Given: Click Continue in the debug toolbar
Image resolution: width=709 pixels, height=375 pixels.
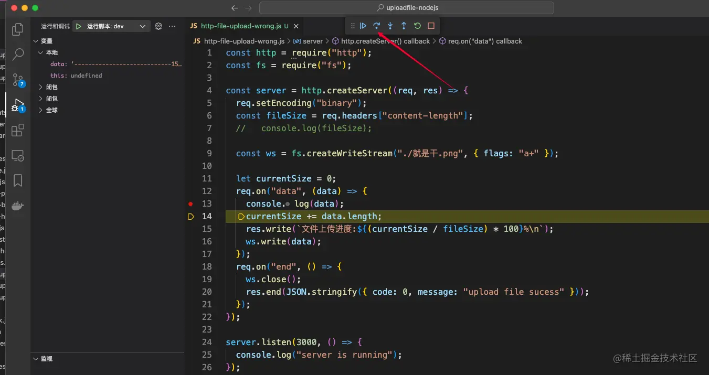Looking at the screenshot, I should pos(363,26).
